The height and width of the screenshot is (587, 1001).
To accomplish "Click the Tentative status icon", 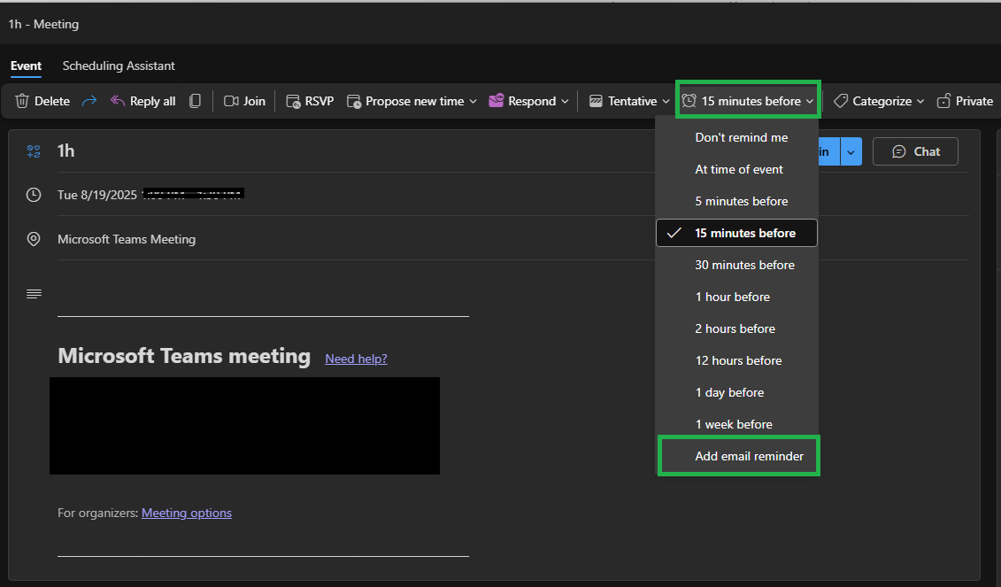I will tap(596, 101).
